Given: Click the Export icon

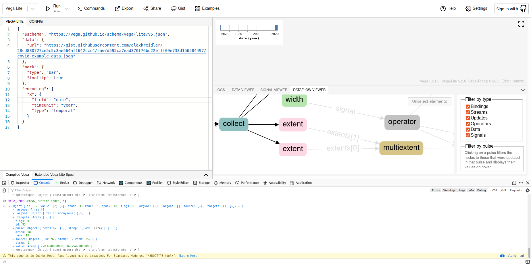Looking at the screenshot, I should tap(117, 9).
